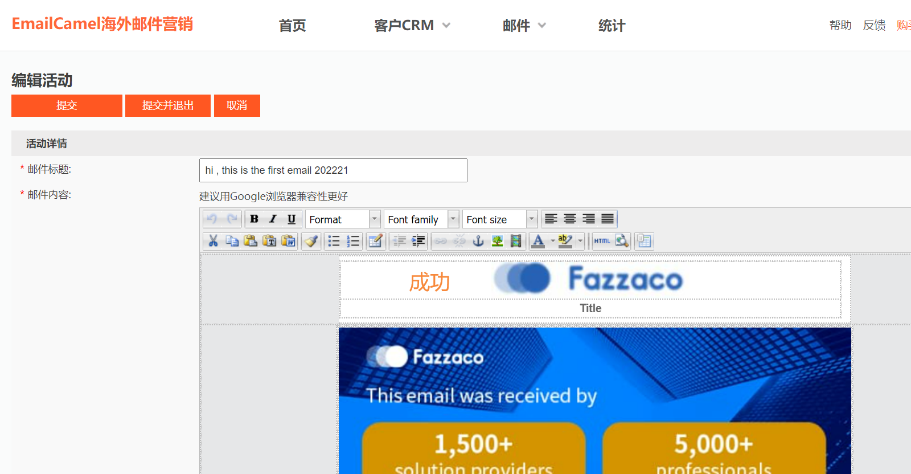Click the Indent icon
The width and height of the screenshot is (911, 474).
(418, 241)
